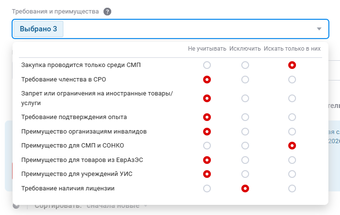Expand the Выбрано 3 dropdown arrow

click(x=319, y=29)
